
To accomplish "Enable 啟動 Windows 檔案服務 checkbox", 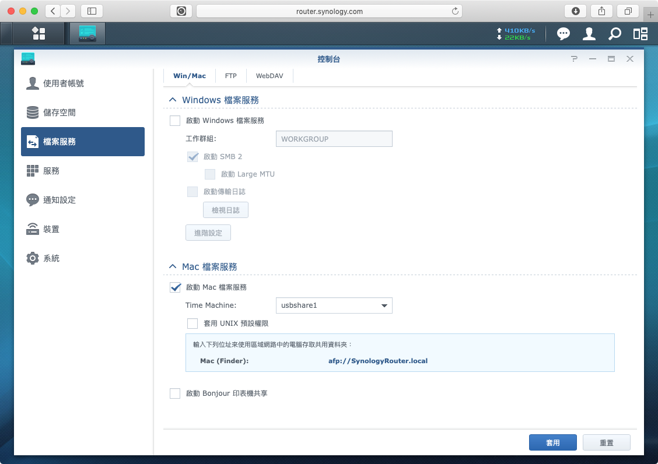I will (175, 121).
